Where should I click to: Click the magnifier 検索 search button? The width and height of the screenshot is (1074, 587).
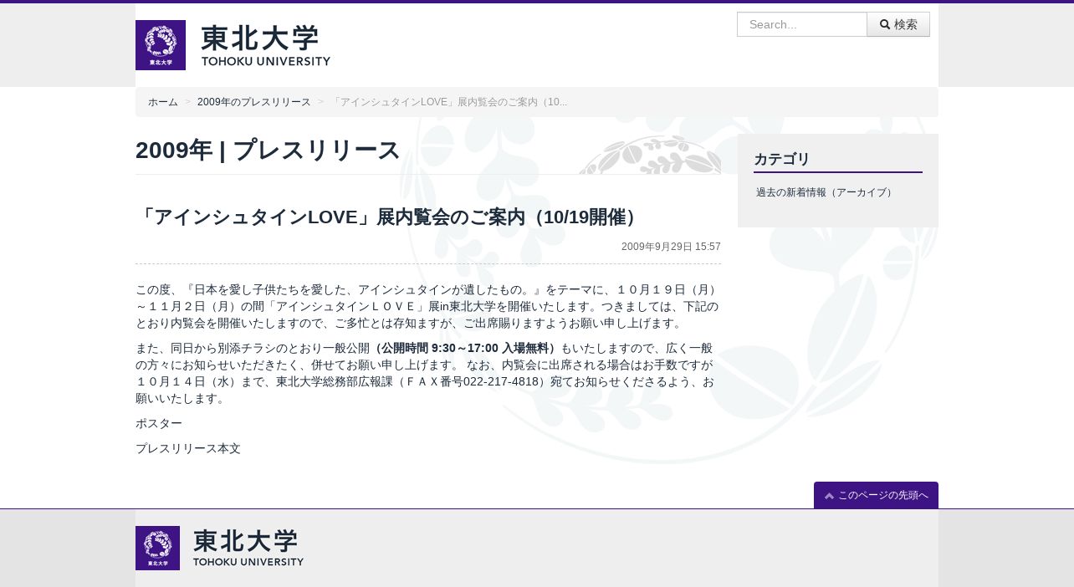pyautogui.click(x=898, y=24)
